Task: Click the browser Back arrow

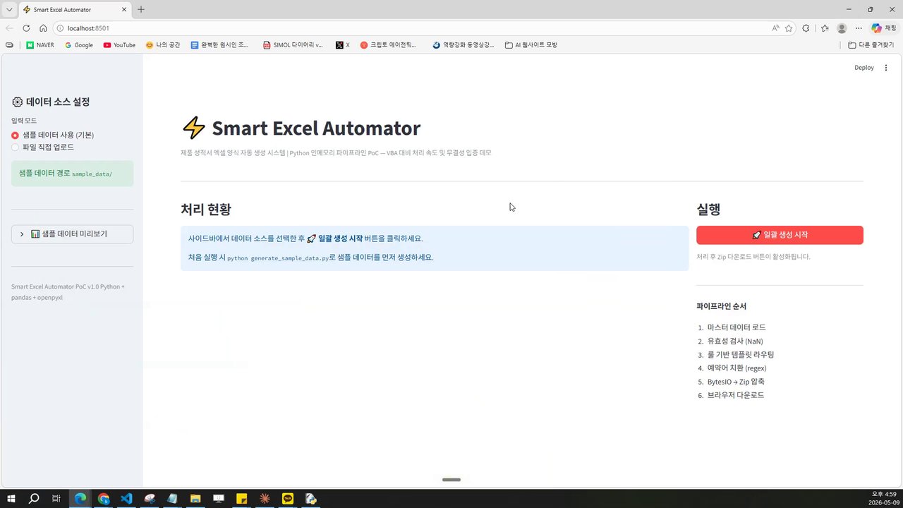Action: point(9,28)
